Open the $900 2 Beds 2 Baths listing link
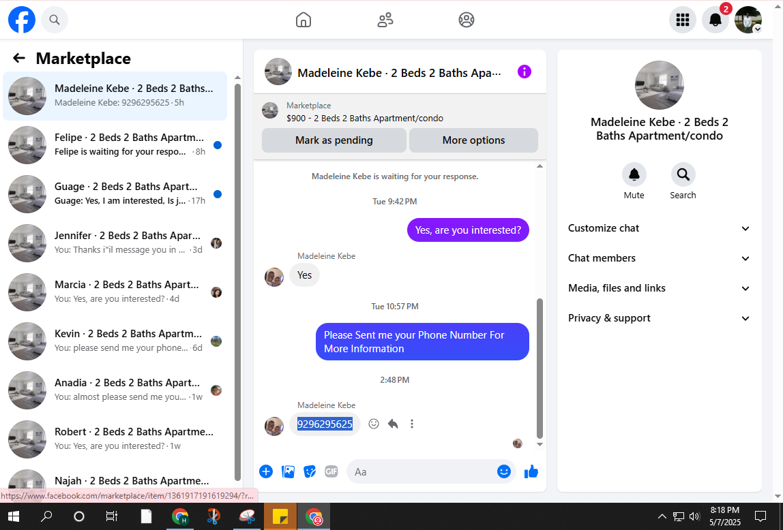The width and height of the screenshot is (783, 530). [x=365, y=118]
